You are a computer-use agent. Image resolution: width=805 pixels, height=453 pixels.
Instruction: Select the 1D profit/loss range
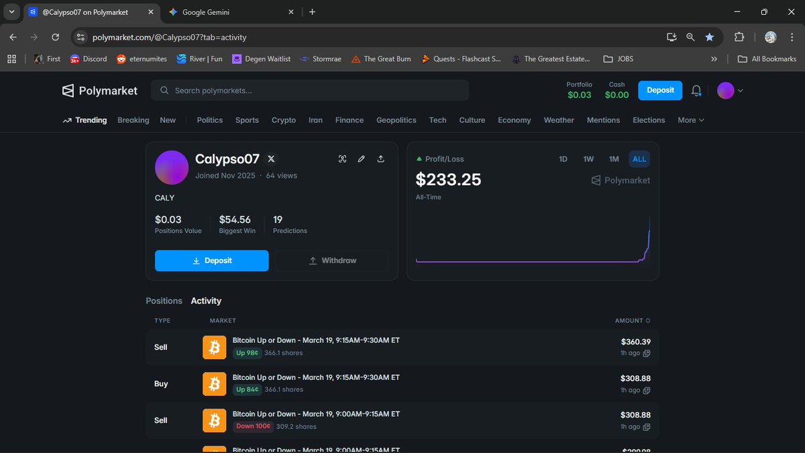(x=563, y=159)
